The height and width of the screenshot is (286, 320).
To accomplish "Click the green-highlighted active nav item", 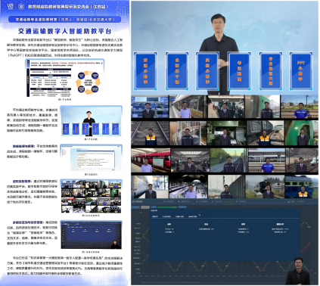I will coord(229,201).
